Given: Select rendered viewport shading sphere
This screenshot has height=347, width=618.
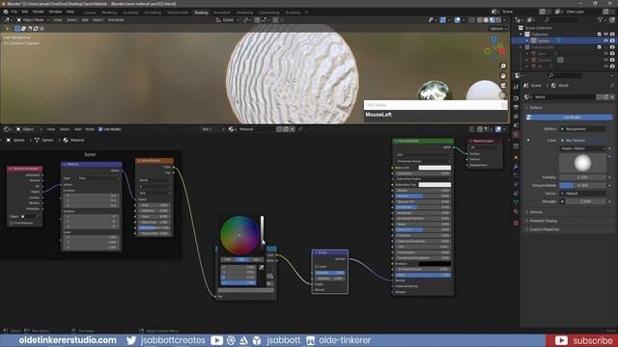Looking at the screenshot, I should click(498, 19).
